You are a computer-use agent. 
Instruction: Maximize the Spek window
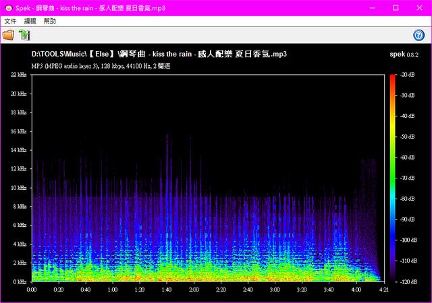coord(396,7)
